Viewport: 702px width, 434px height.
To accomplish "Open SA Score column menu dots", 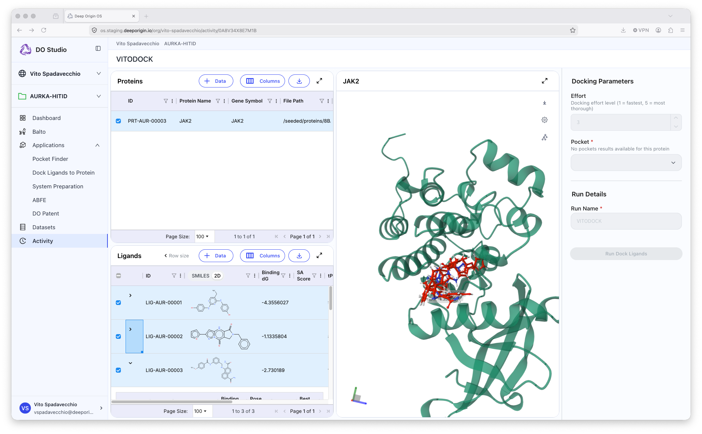I will click(x=321, y=275).
